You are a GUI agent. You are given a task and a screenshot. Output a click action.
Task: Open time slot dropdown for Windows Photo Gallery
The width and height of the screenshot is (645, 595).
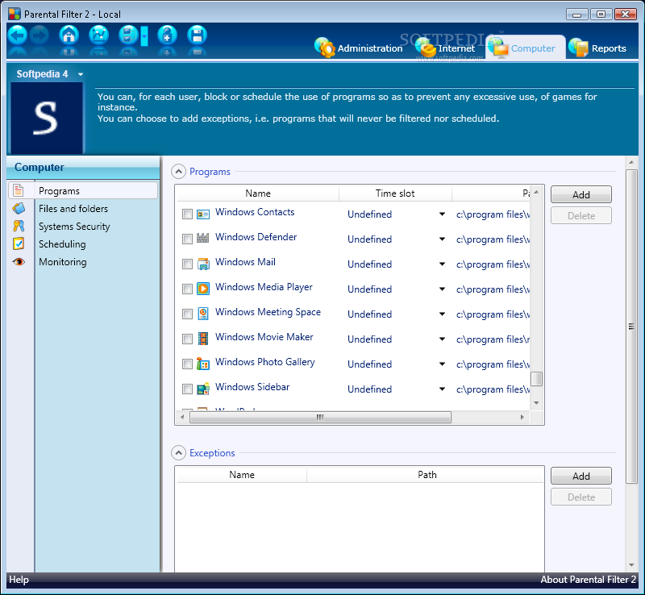[442, 364]
